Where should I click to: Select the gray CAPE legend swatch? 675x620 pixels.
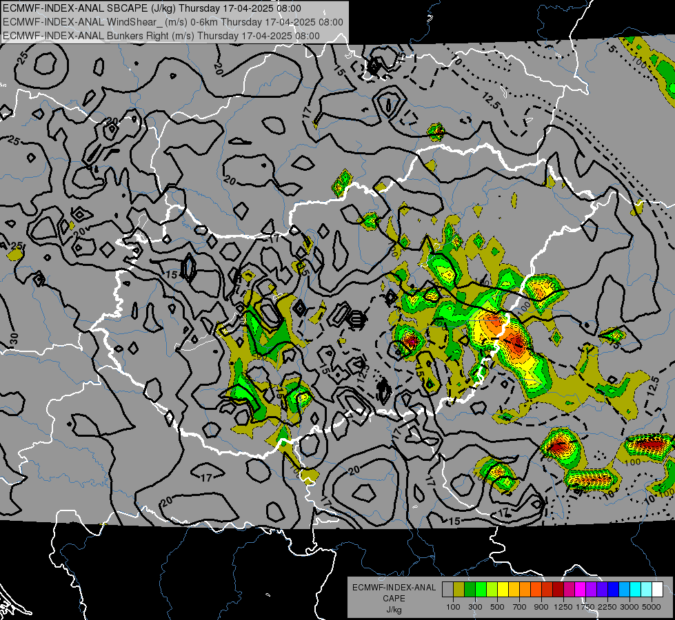[x=447, y=589]
